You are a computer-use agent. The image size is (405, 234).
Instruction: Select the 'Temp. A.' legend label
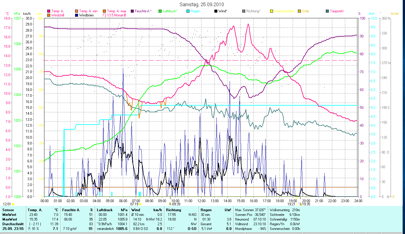coord(57,11)
